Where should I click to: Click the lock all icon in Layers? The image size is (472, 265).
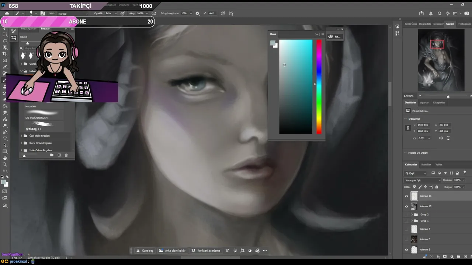coord(437,187)
